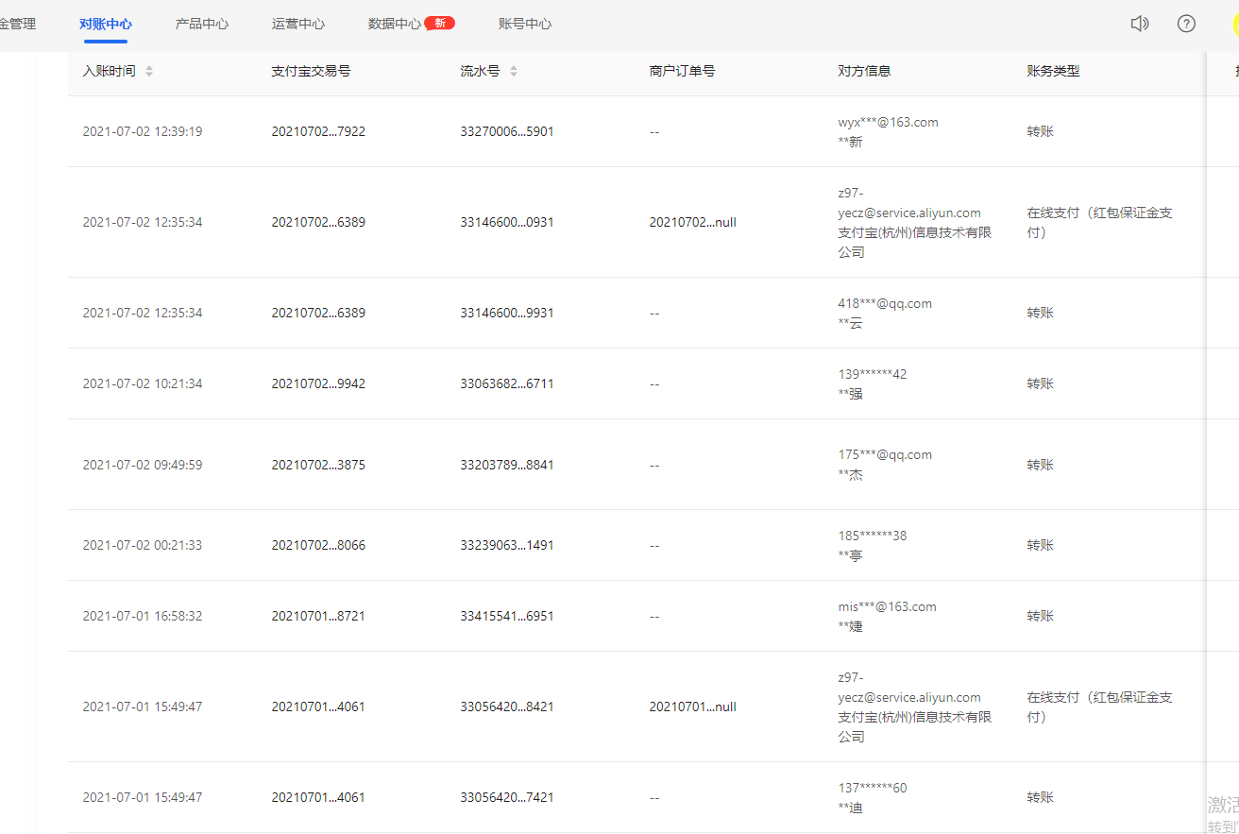
Task: Select transaction number 20210702...7922
Action: pyautogui.click(x=318, y=131)
